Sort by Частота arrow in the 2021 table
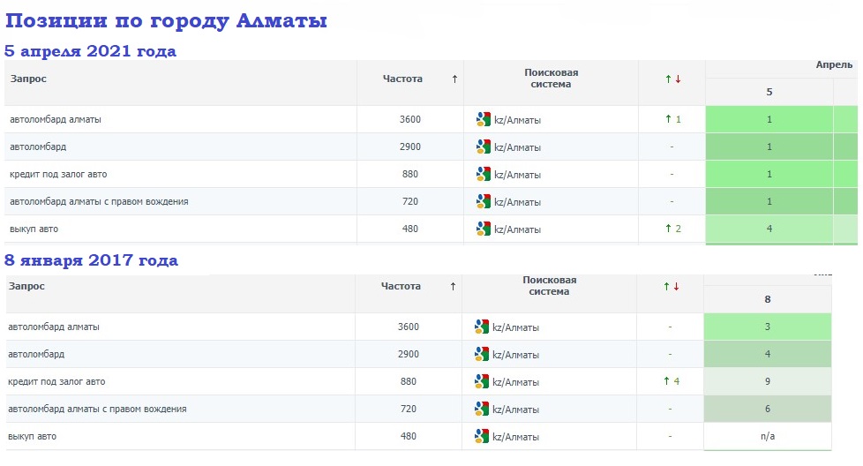The height and width of the screenshot is (466, 863). 454,79
